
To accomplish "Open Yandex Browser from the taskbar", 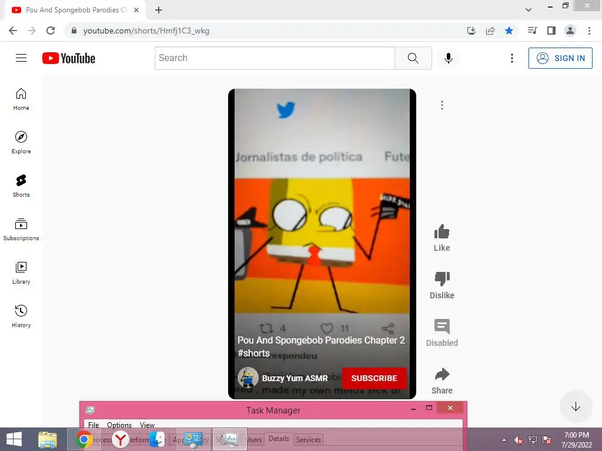I will [x=121, y=439].
